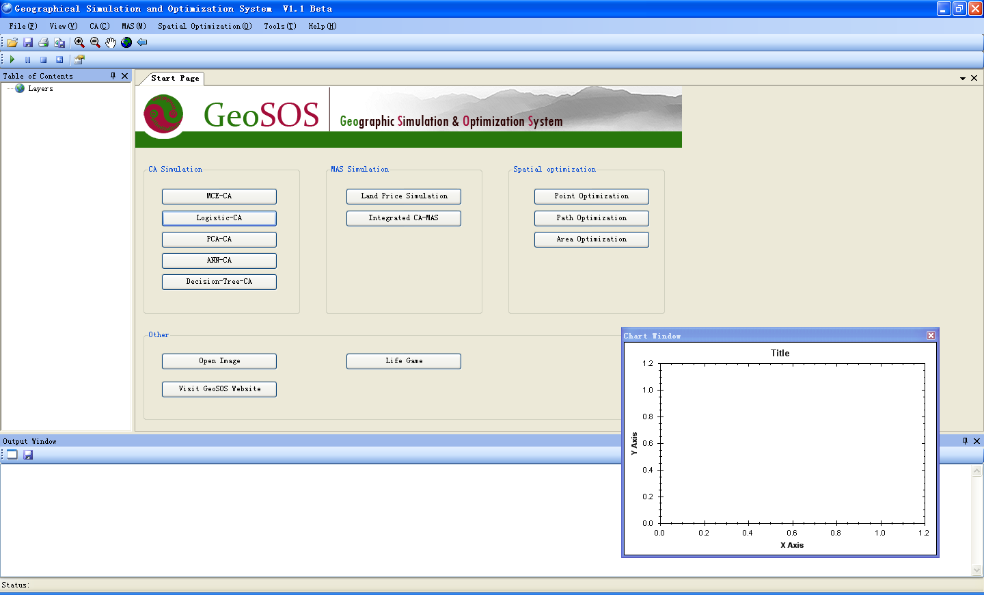Image resolution: width=984 pixels, height=595 pixels.
Task: Visit GeoSOS Website button
Action: [219, 389]
